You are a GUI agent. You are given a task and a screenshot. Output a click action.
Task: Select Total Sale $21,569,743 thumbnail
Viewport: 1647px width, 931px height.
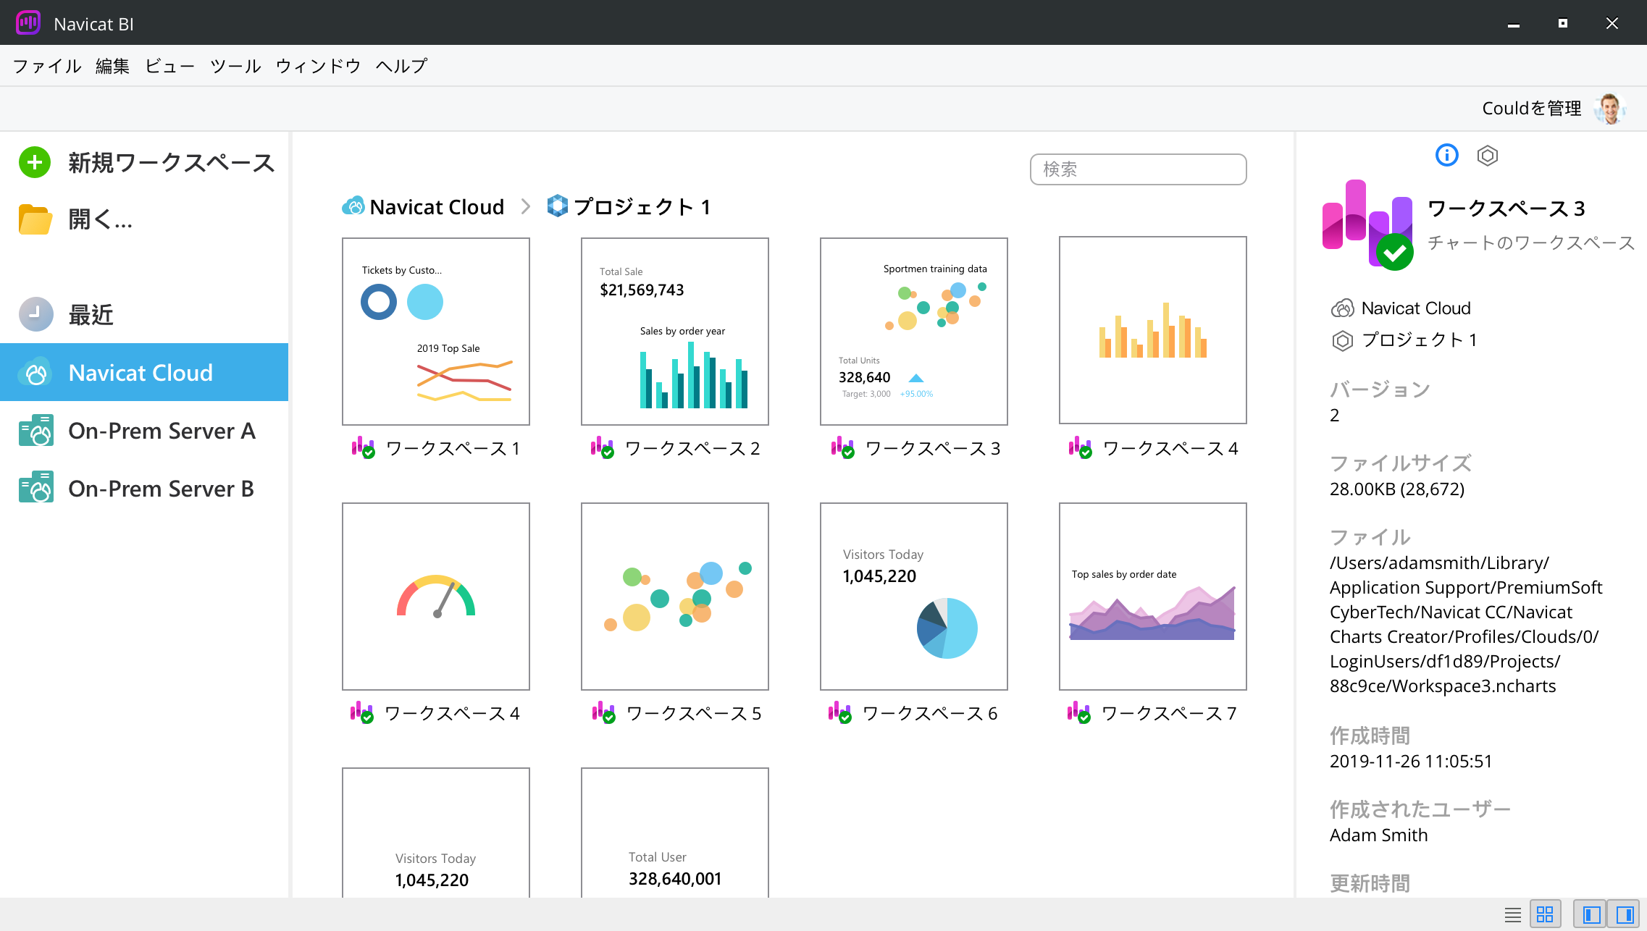click(675, 332)
